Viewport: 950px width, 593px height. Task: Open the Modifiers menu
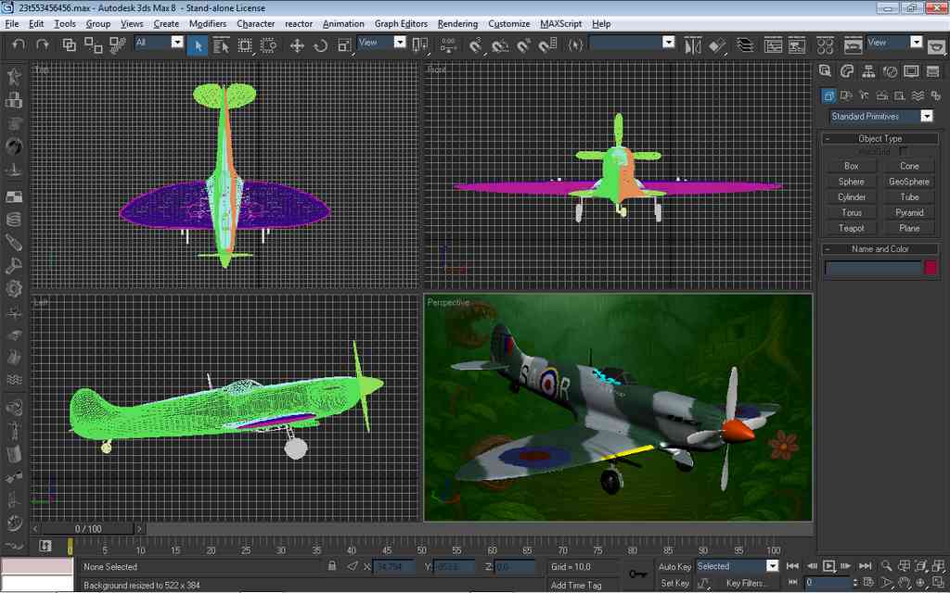(207, 23)
